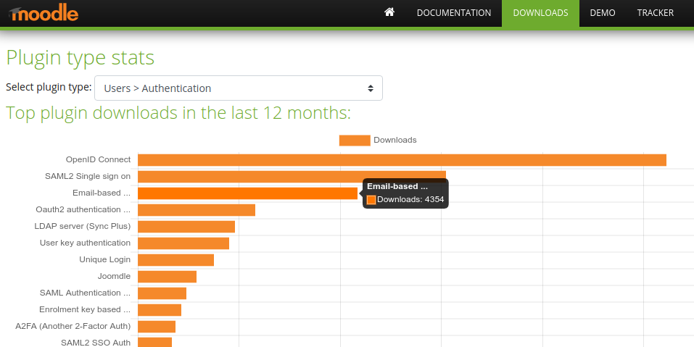Toggle the Downloads legend swatch
Viewport: 694px width, 347px height.
[355, 140]
